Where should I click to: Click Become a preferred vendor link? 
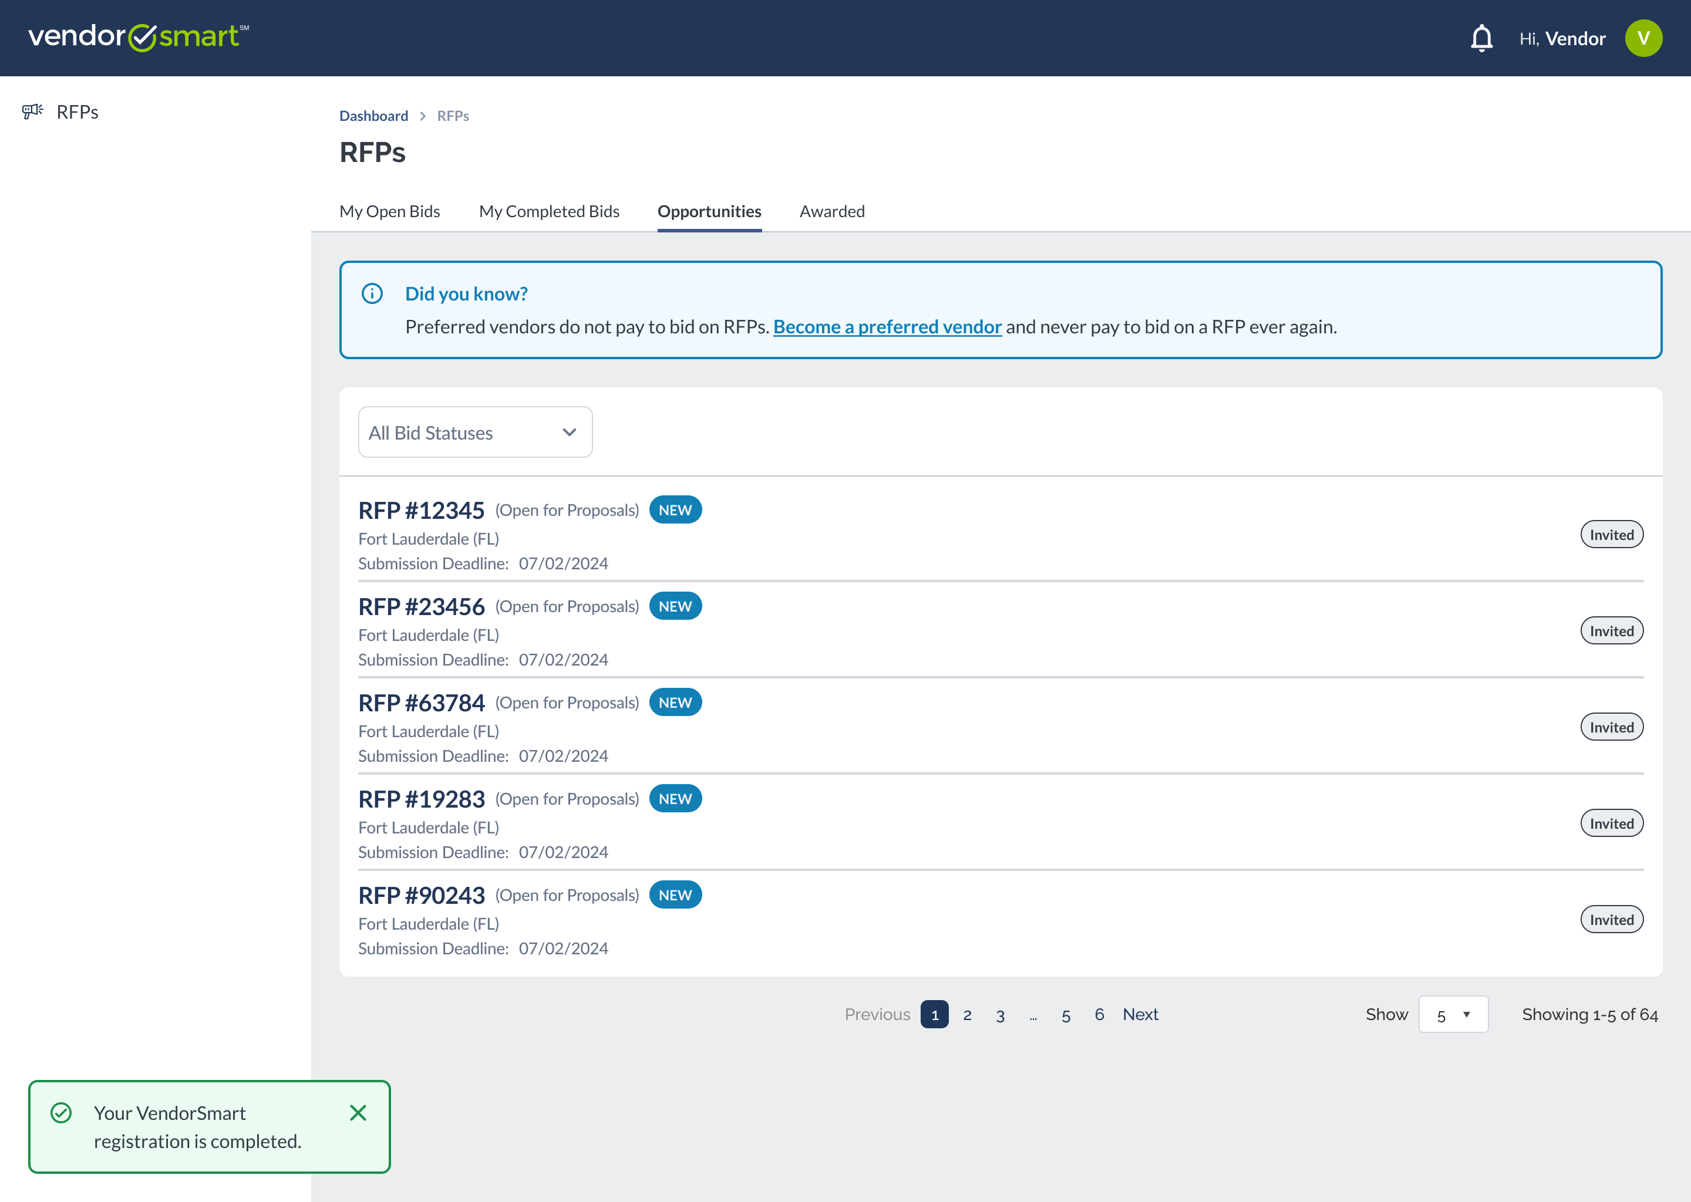click(x=887, y=326)
